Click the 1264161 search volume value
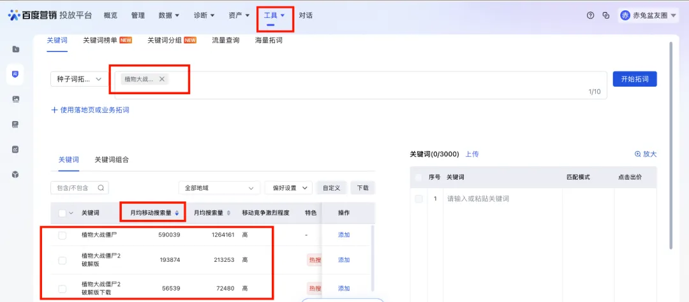This screenshot has height=302, width=689. click(x=223, y=235)
